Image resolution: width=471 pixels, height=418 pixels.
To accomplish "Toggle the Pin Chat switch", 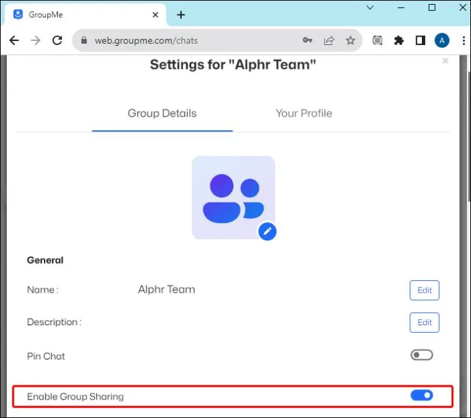I will [422, 355].
